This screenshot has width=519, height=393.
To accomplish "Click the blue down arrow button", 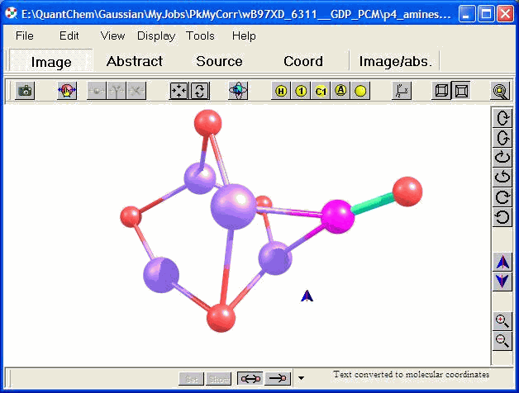I will click(502, 282).
